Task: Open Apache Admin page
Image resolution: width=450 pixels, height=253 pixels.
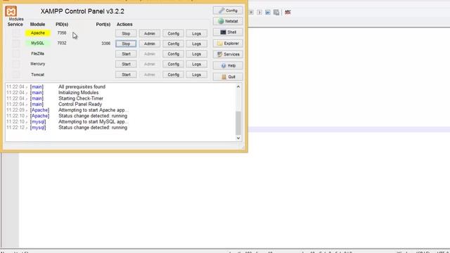Action: click(150, 34)
